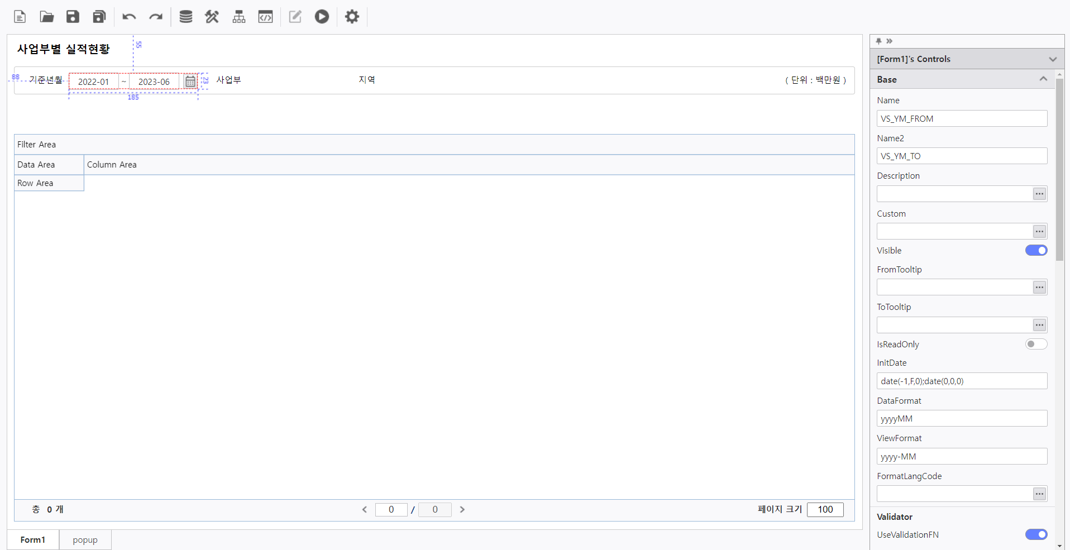Screen dimensions: 1070x550
Task: Expand the panel double-arrow icon
Action: pos(890,41)
